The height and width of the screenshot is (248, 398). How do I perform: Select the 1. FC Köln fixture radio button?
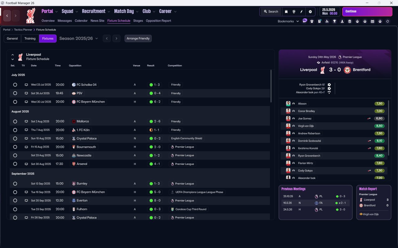(x=15, y=130)
